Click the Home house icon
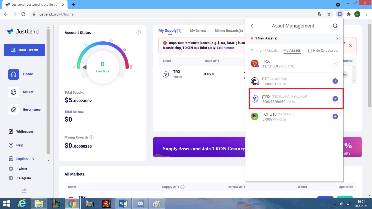372x209 pixels. [14, 74]
